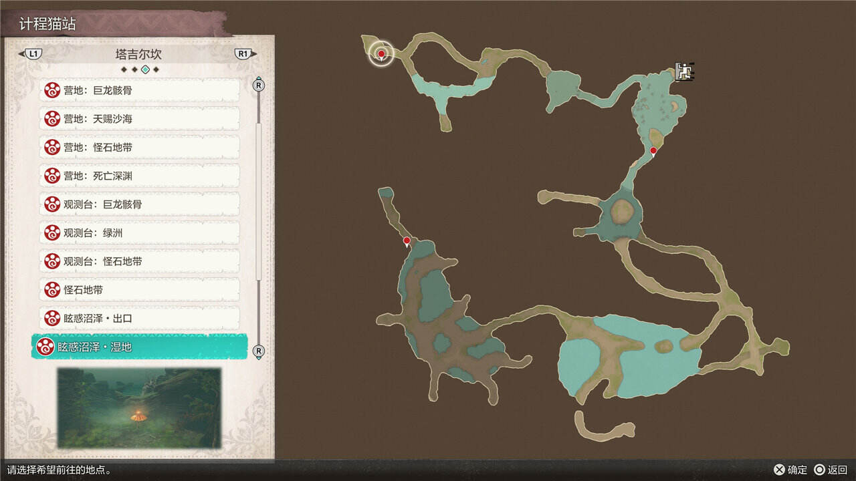Click the circle icon beside 返回
856x481 pixels.
(x=819, y=470)
